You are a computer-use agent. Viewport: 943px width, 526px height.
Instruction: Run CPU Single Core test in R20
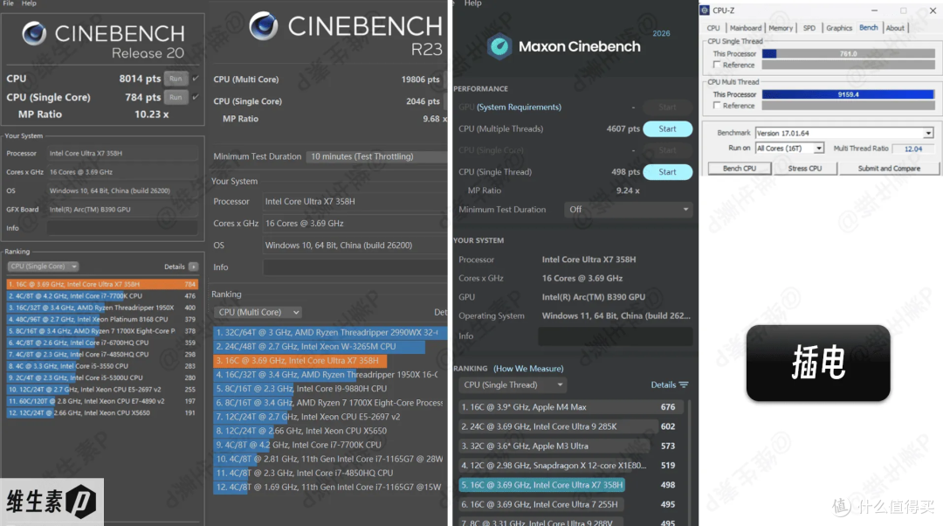176,97
